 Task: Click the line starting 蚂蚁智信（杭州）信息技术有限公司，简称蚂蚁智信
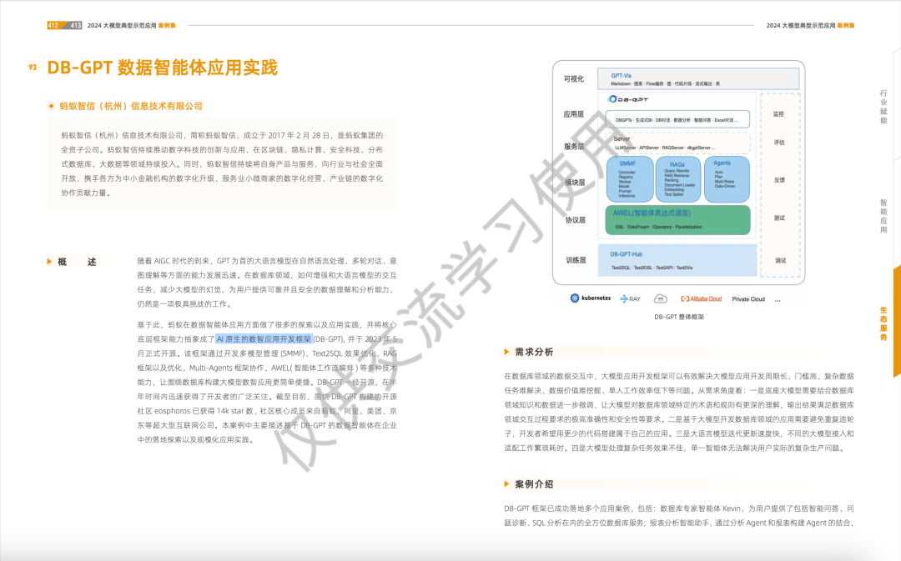tap(222, 136)
